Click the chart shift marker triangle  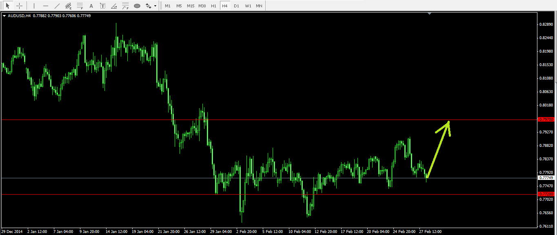[x=429, y=13]
